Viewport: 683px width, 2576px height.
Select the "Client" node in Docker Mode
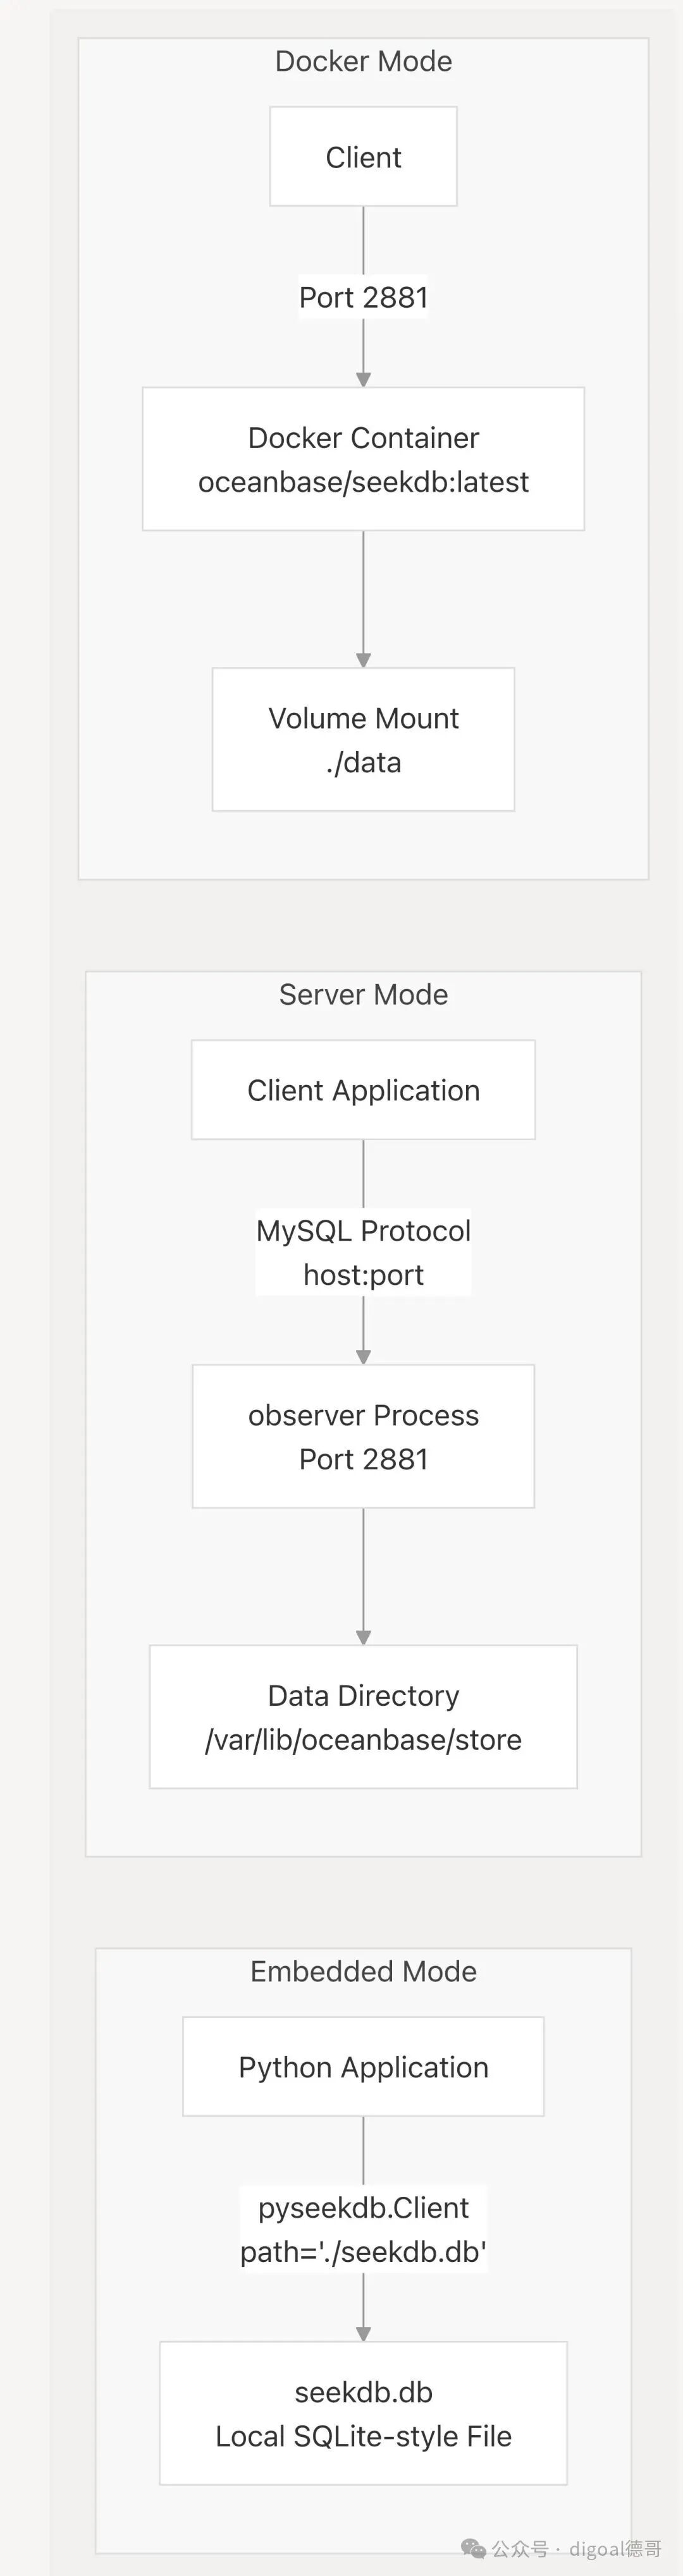tap(363, 157)
